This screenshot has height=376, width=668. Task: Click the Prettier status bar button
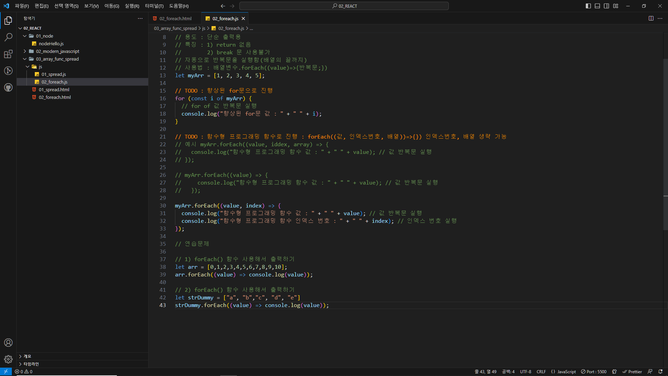click(632, 371)
